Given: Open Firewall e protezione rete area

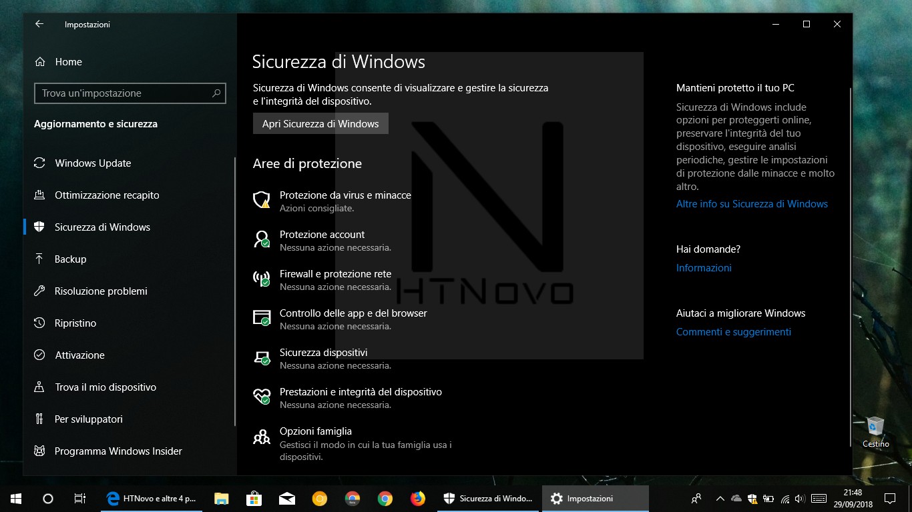Looking at the screenshot, I should click(322, 279).
